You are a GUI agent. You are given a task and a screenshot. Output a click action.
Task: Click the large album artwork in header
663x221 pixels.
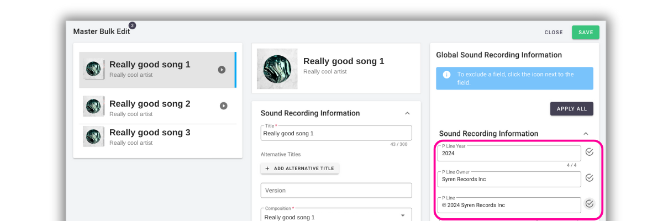point(277,69)
